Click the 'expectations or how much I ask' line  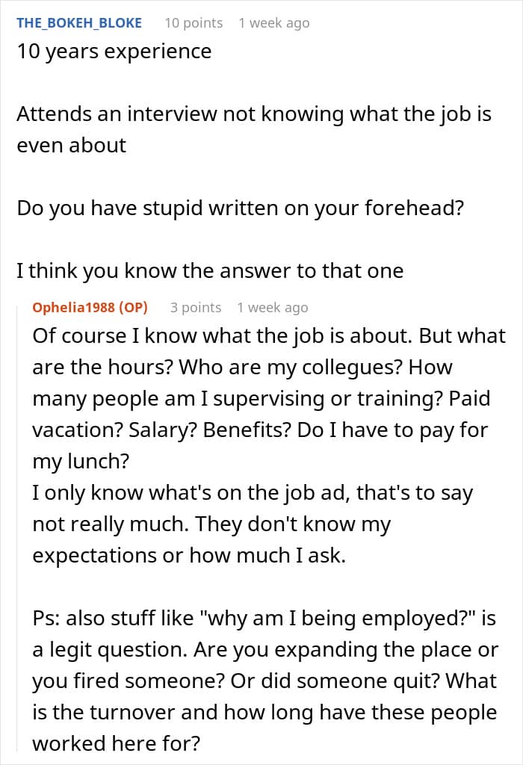pyautogui.click(x=188, y=556)
